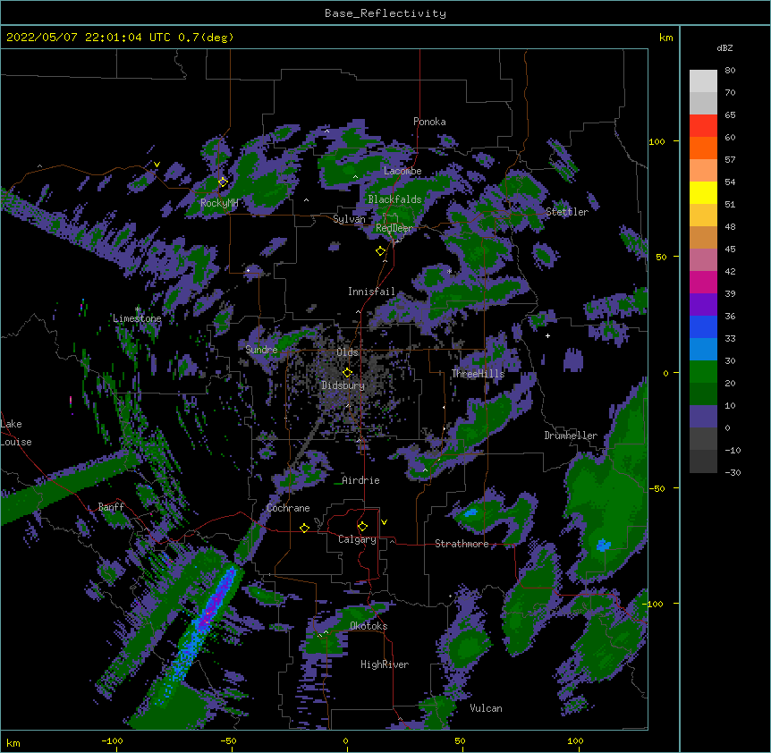Viewport: 771px width, 753px height.
Task: Click the Sylvan label
Action: coord(349,219)
